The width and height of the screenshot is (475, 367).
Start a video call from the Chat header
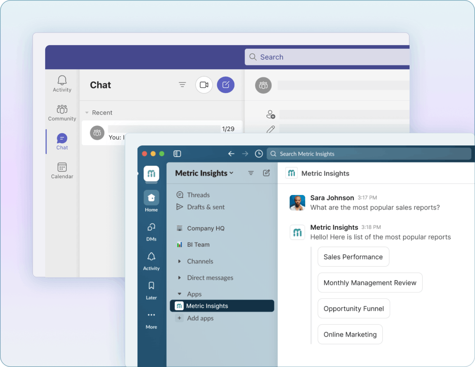(x=204, y=85)
